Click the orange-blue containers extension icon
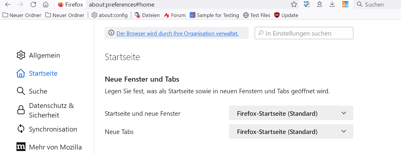Viewport: 401px width, 154px height. 345,4
